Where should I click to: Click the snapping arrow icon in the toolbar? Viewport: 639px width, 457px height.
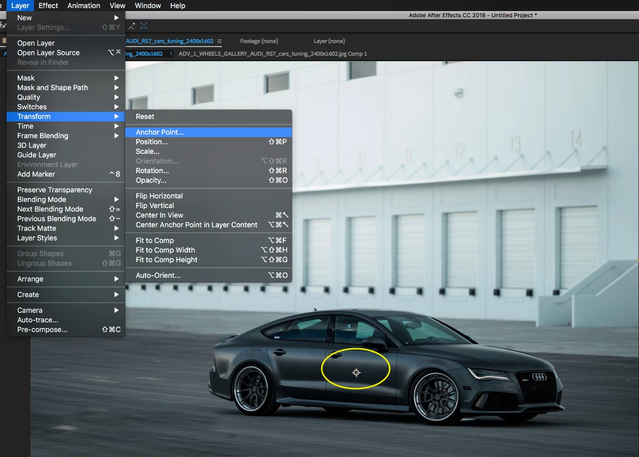click(x=131, y=26)
